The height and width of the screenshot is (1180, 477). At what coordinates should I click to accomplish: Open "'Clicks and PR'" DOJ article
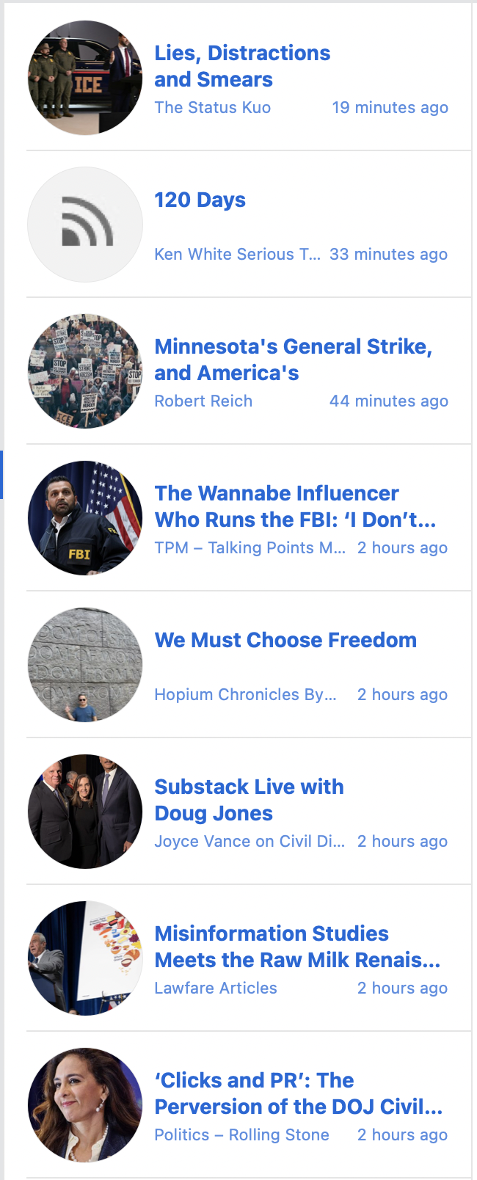coord(298,1093)
